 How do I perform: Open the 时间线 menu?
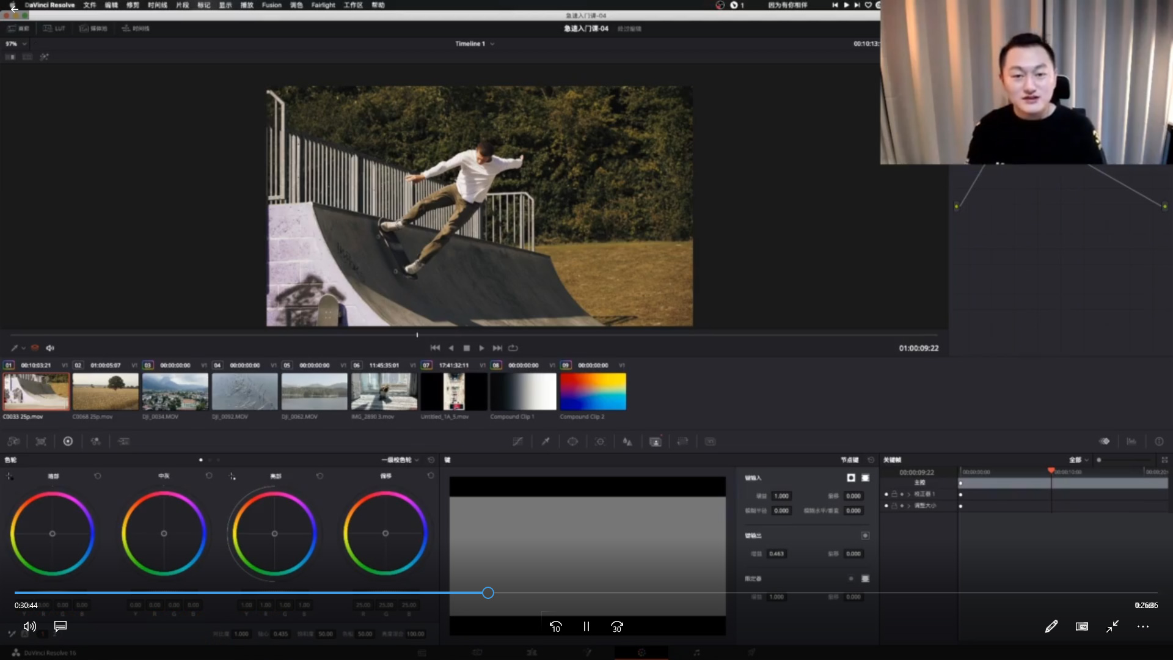point(157,5)
